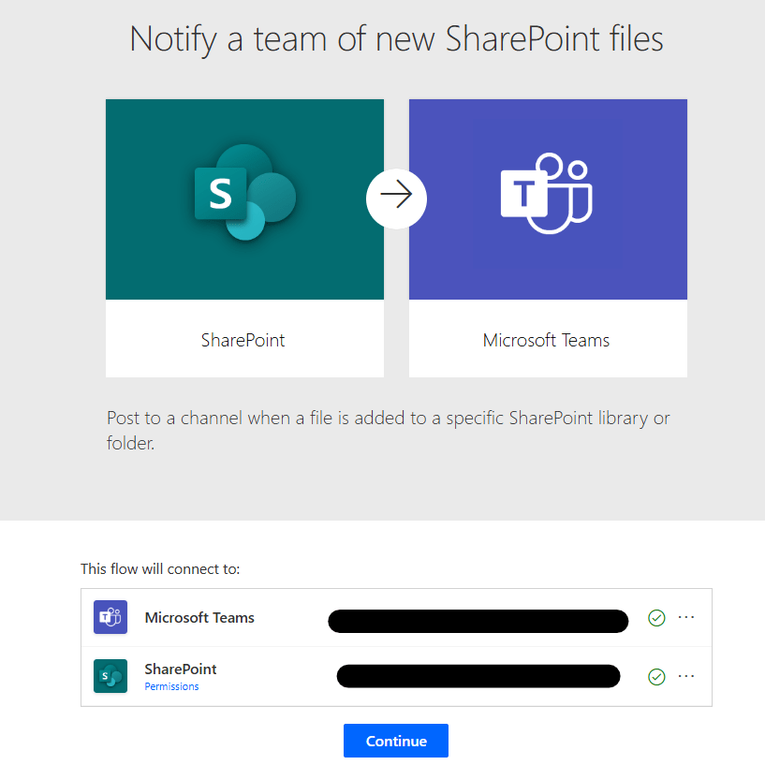Click the SharePoint green checkmark icon
The image size is (765, 765).
[656, 676]
